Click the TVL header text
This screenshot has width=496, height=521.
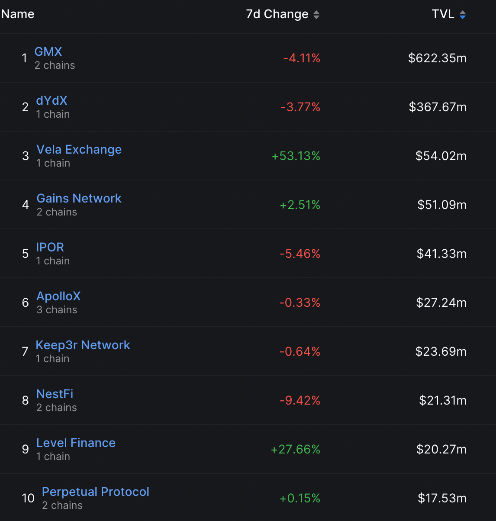tap(443, 14)
